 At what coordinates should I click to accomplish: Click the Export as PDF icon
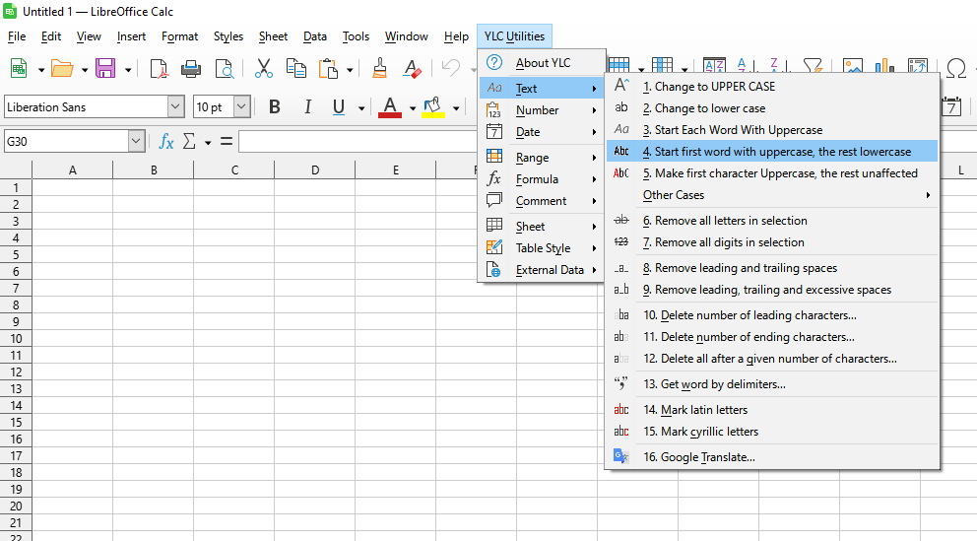coord(159,68)
